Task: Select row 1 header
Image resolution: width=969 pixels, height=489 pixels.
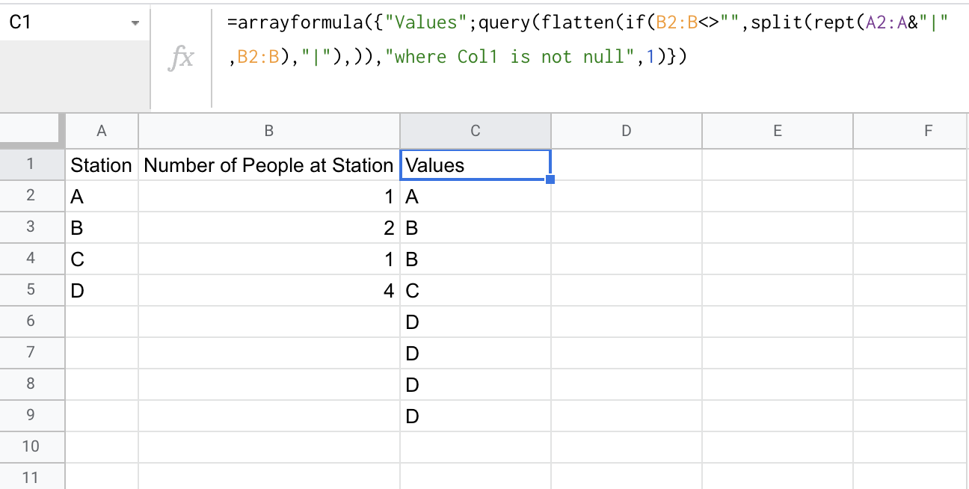Action: (31, 164)
